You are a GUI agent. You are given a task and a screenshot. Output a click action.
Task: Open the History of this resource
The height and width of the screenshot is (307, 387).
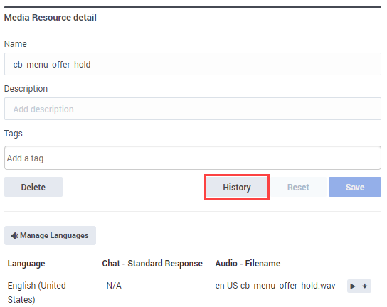(237, 187)
